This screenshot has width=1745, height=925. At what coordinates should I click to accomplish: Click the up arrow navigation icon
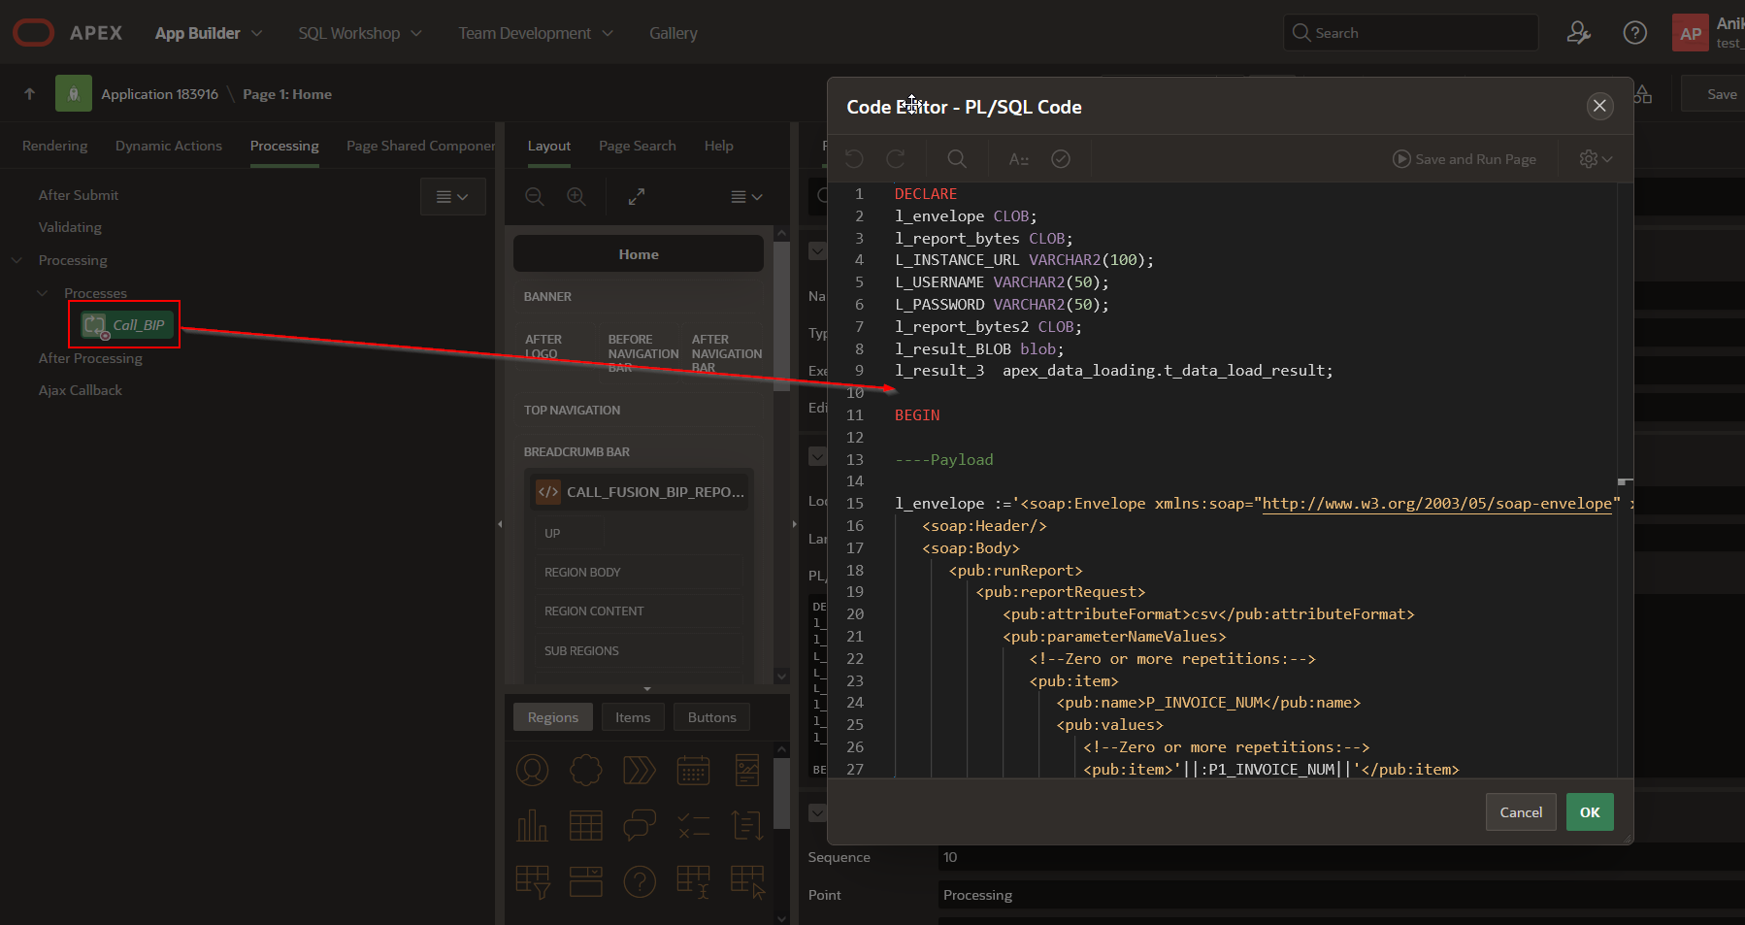pos(29,93)
